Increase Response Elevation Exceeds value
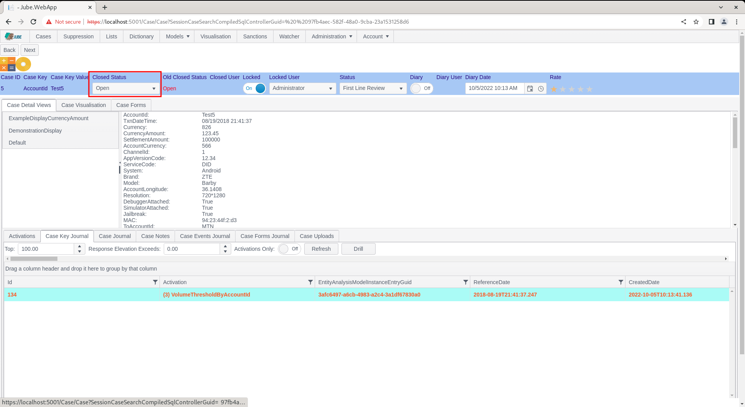The width and height of the screenshot is (745, 407). pos(225,246)
